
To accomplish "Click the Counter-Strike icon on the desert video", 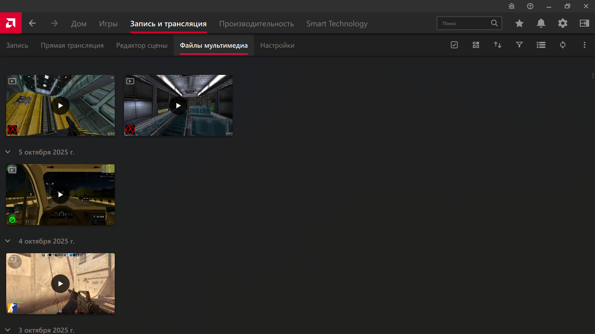I will 12,308.
